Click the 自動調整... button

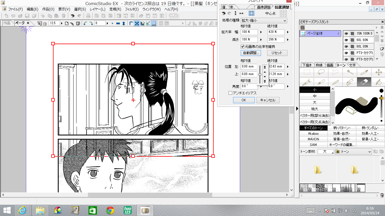[251, 53]
